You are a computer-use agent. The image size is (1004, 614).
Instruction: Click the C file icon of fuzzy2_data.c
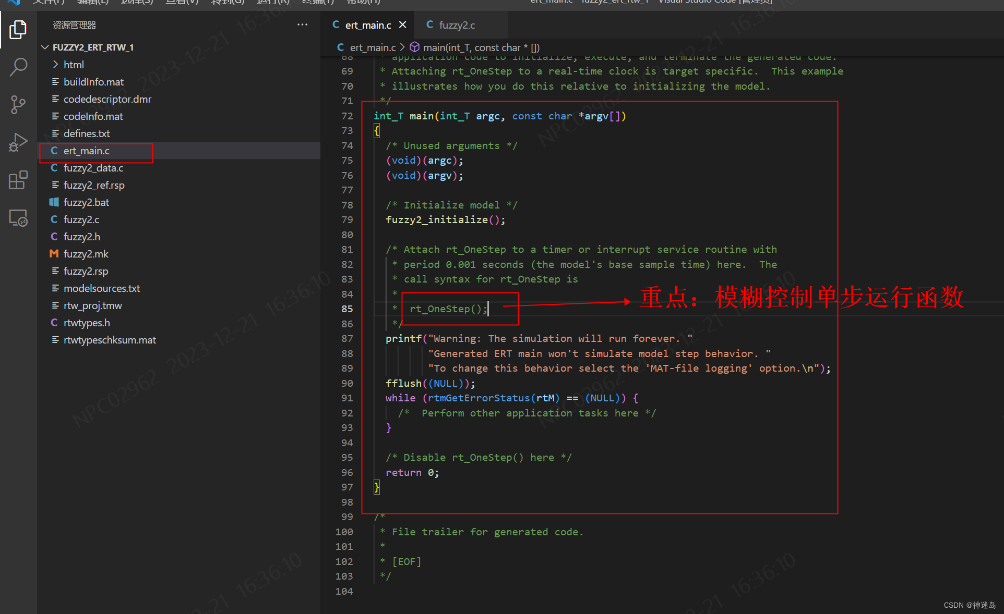[x=54, y=168]
